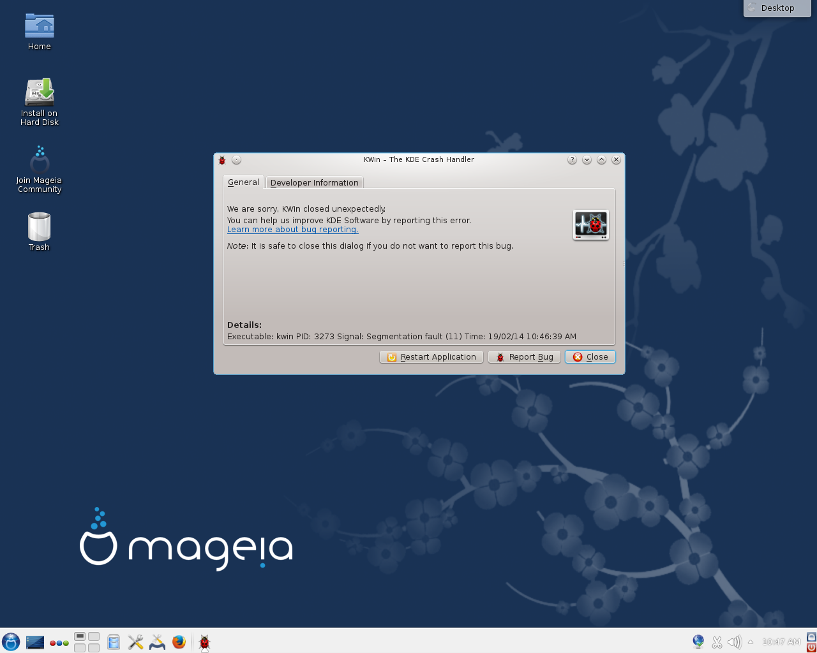Screen dimensions: 817x653
Task: Open Join Mageia Community desktop icon
Action: click(x=39, y=170)
